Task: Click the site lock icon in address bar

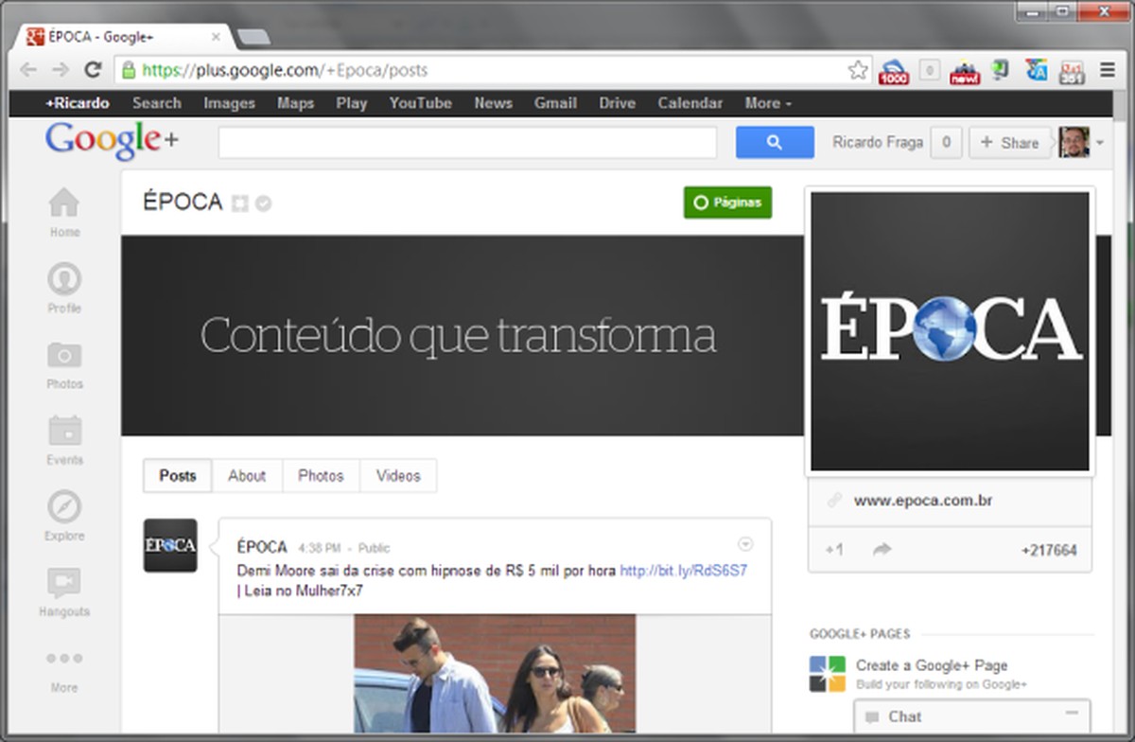Action: (128, 70)
